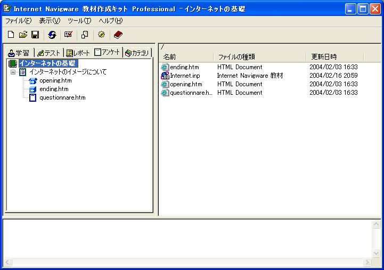
Task: Click HTML Document type of ending.htm row
Action: coord(240,67)
